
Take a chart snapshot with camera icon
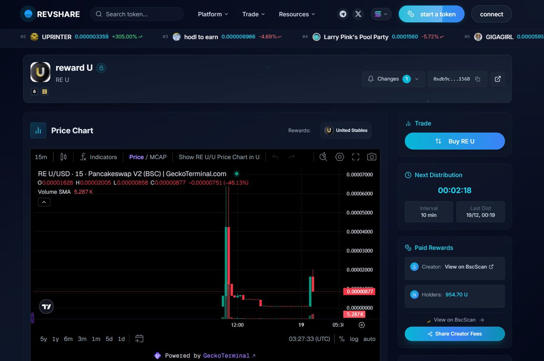click(x=372, y=157)
